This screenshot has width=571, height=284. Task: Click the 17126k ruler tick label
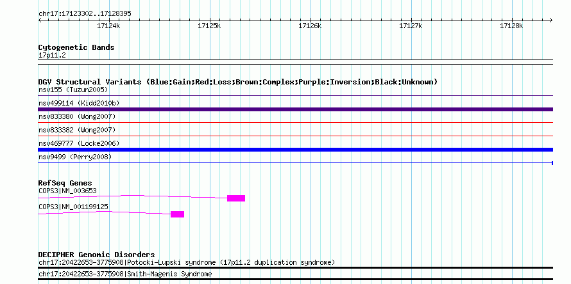[310, 26]
